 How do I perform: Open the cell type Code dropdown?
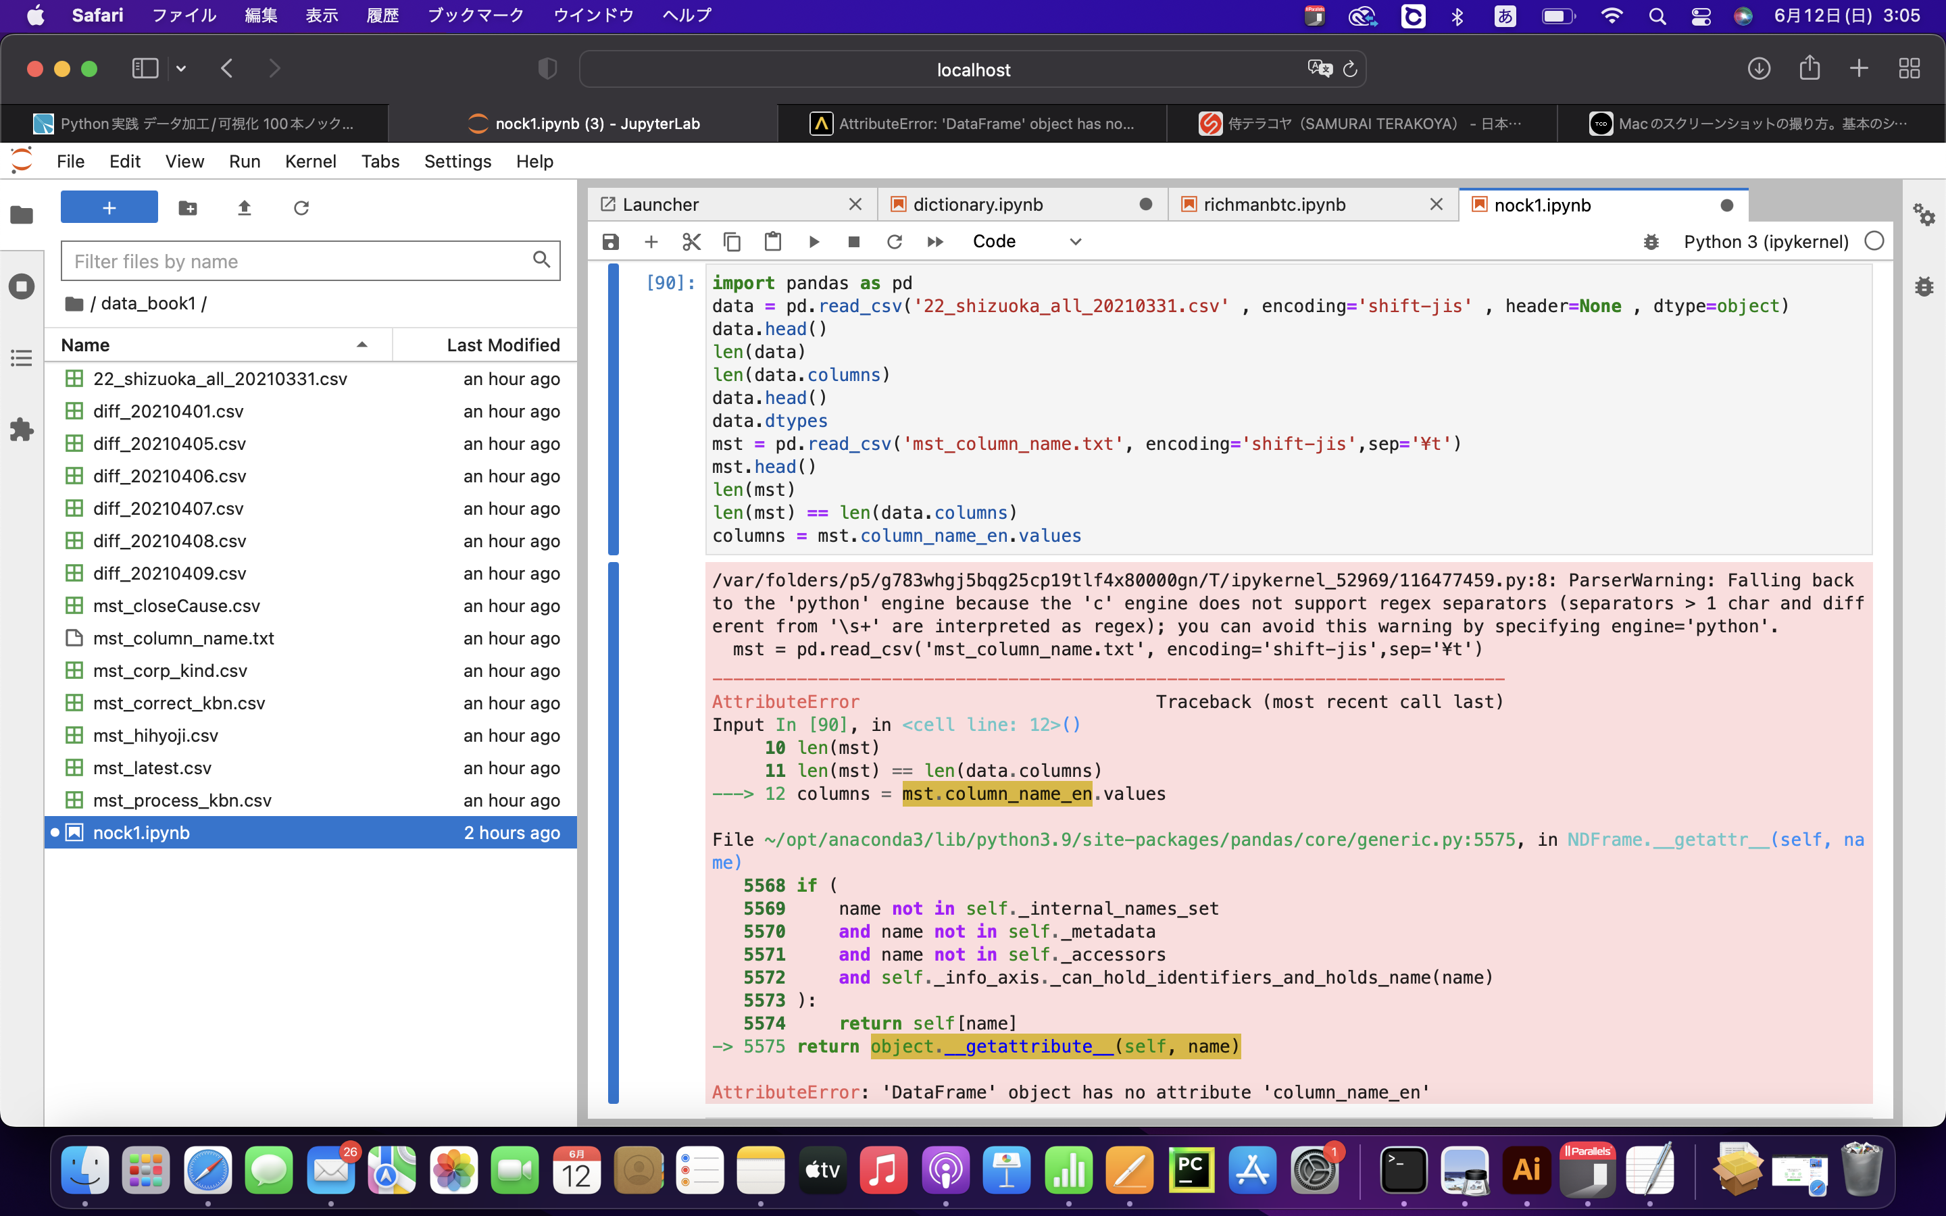(x=1027, y=241)
